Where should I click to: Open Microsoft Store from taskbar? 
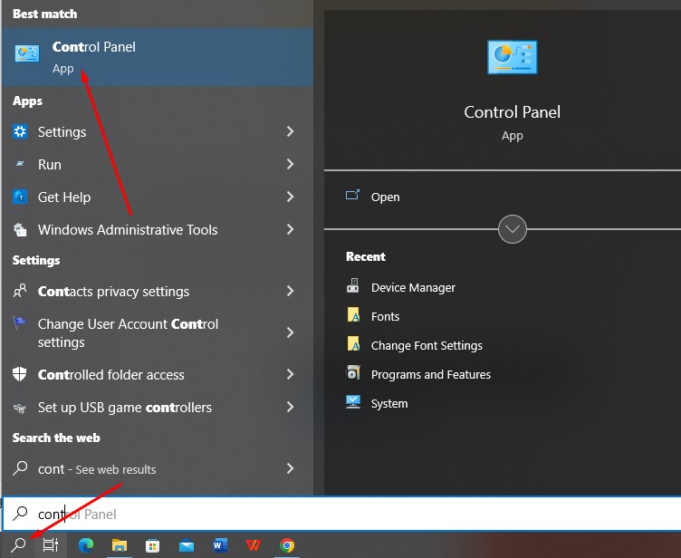coord(152,545)
